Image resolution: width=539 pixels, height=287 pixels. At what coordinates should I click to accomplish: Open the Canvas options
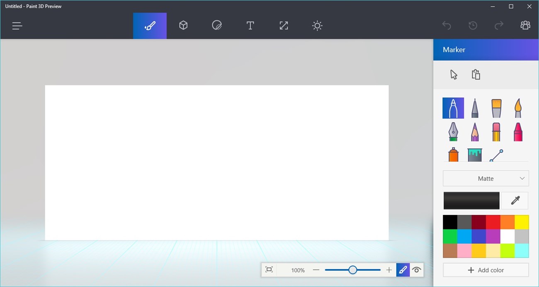(284, 25)
